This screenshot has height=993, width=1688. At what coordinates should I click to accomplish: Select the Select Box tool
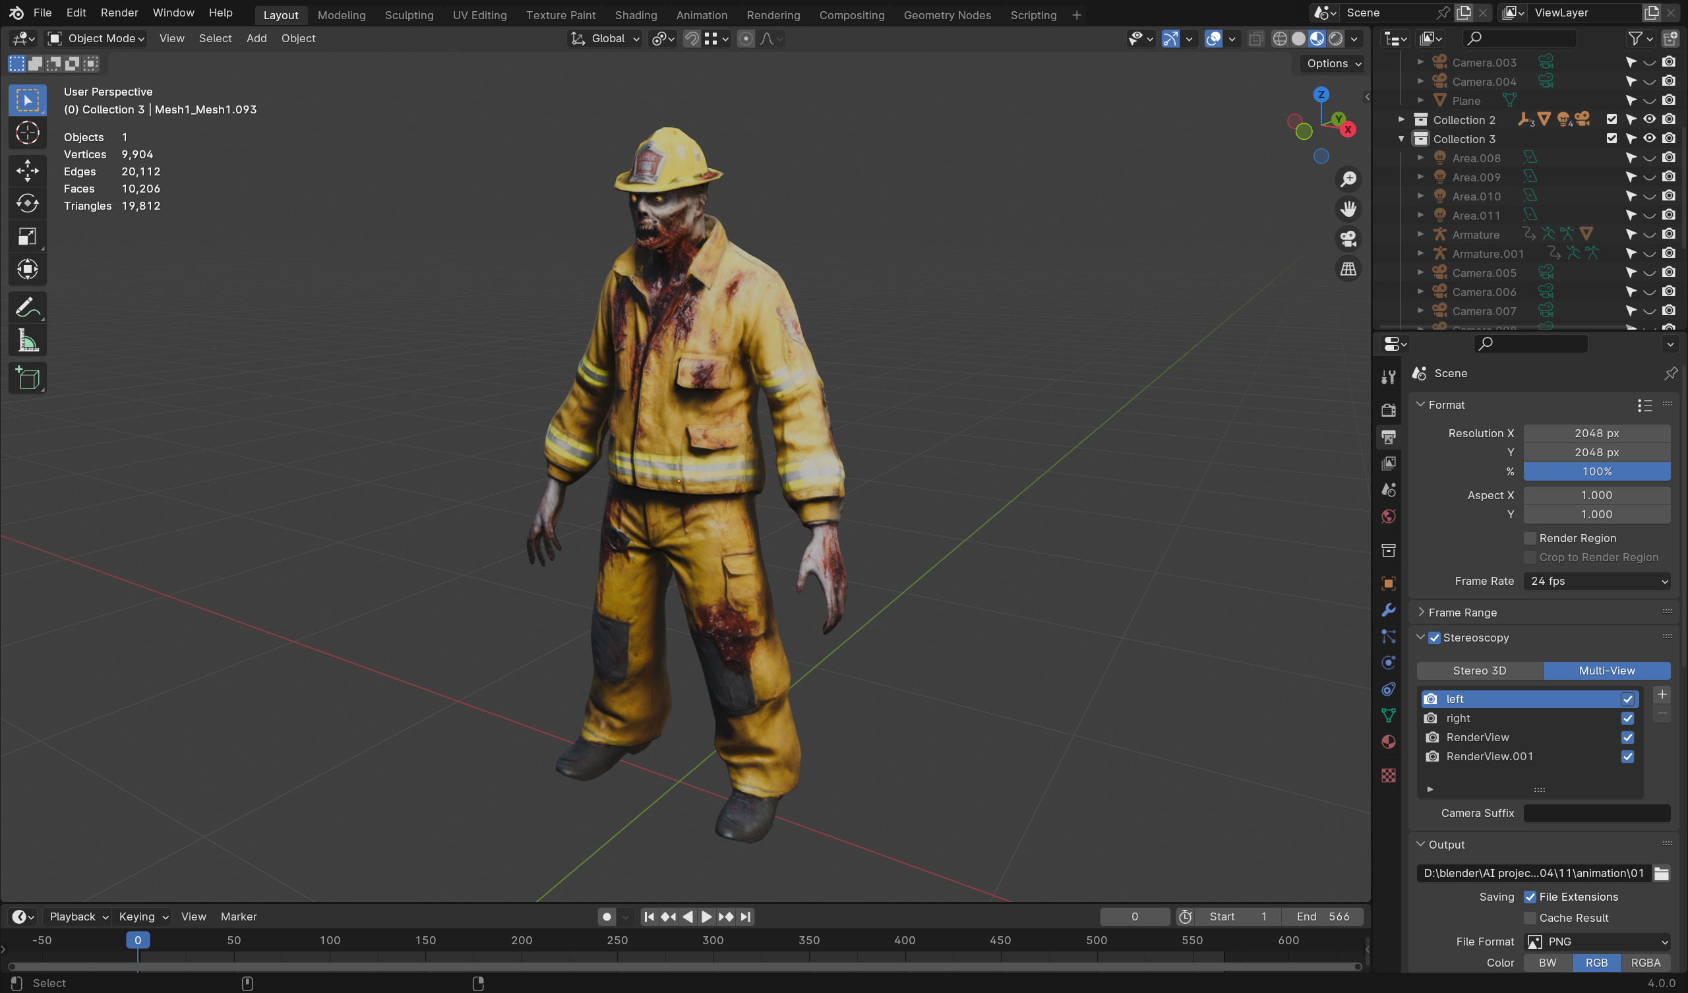click(x=28, y=100)
